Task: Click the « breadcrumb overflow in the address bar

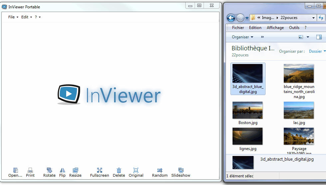Action: click(259, 18)
